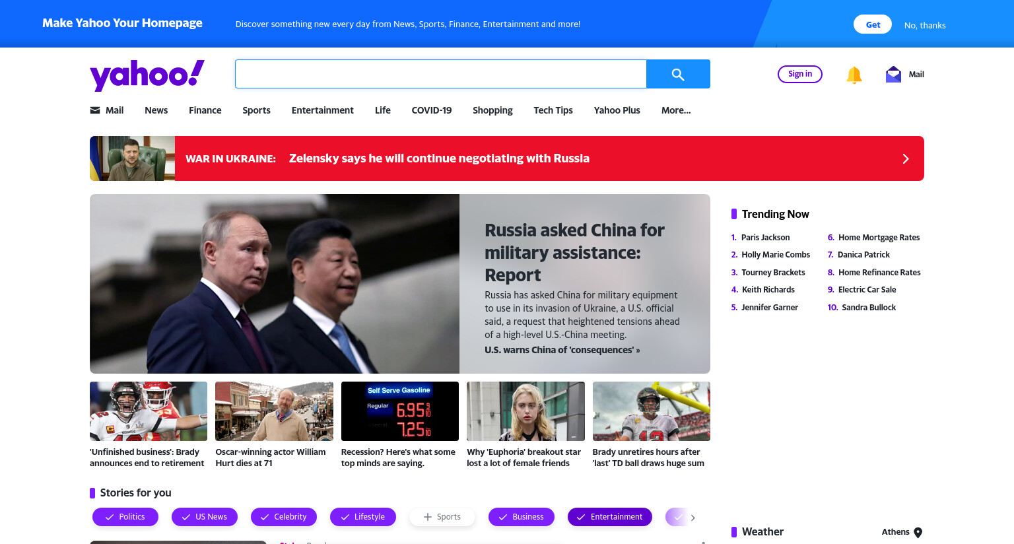Open the War in Ukraine banner arrow
Image resolution: width=1014 pixels, height=544 pixels.
click(906, 158)
